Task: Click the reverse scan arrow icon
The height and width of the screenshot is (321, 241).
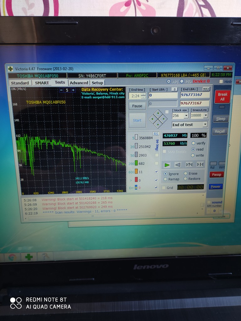Action: click(x=178, y=164)
